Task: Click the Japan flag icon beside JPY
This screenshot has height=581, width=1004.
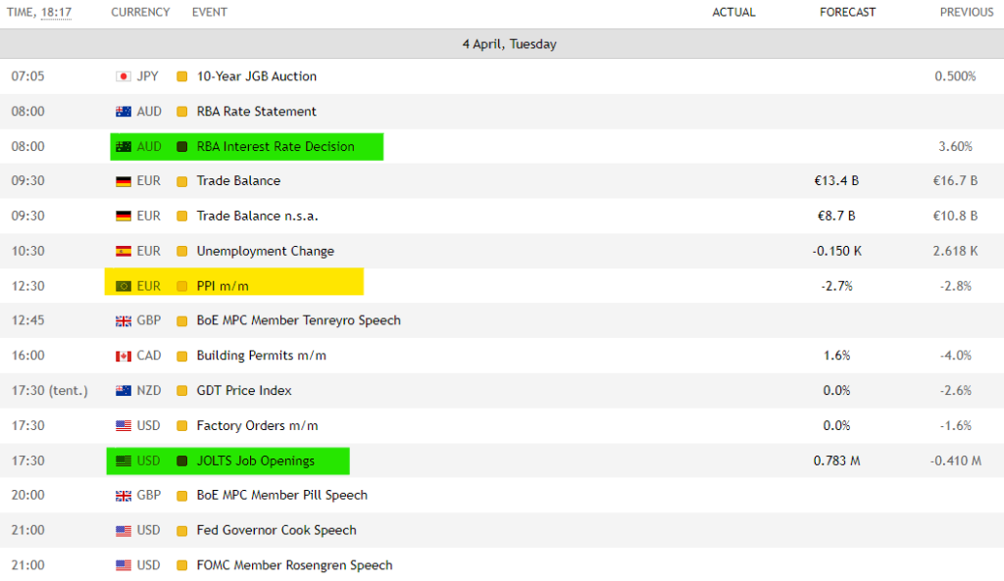Action: pyautogui.click(x=123, y=76)
